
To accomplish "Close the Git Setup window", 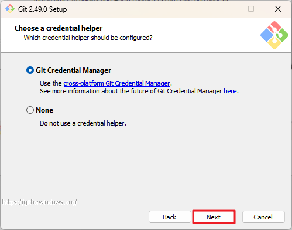I will (278, 9).
